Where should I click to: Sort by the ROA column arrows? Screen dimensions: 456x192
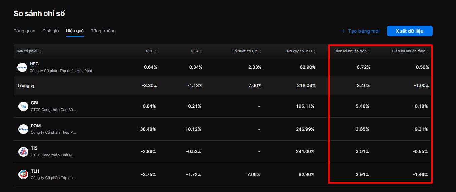click(x=201, y=51)
